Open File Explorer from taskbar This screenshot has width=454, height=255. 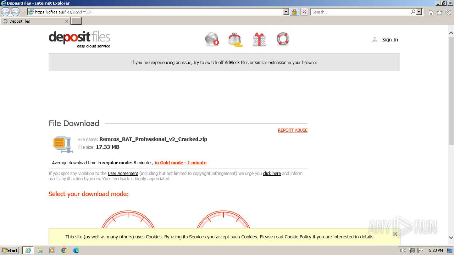[40, 250]
